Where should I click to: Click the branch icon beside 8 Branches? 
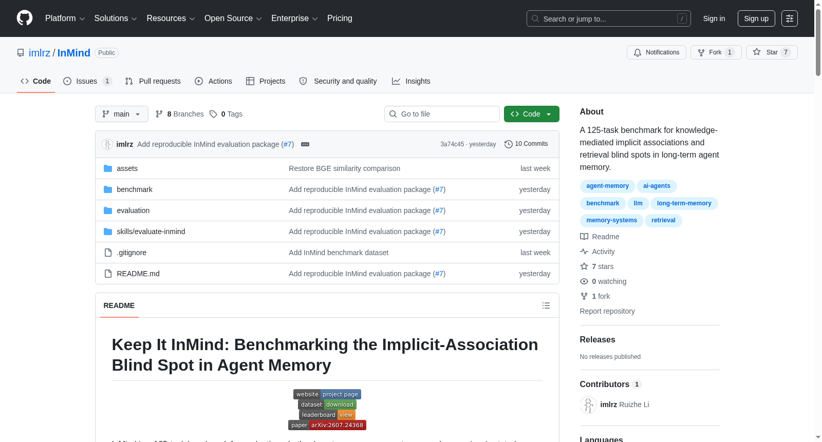[x=159, y=114]
